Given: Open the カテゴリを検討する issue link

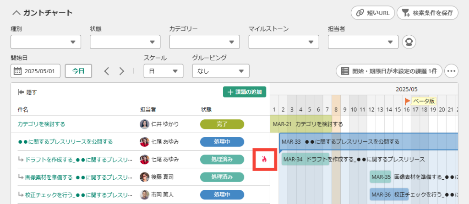Looking at the screenshot, I should pos(41,124).
